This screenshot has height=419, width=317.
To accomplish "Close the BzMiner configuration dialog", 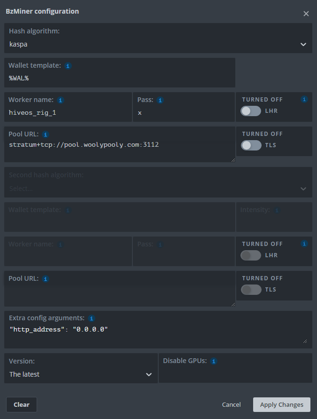I will [x=306, y=14].
